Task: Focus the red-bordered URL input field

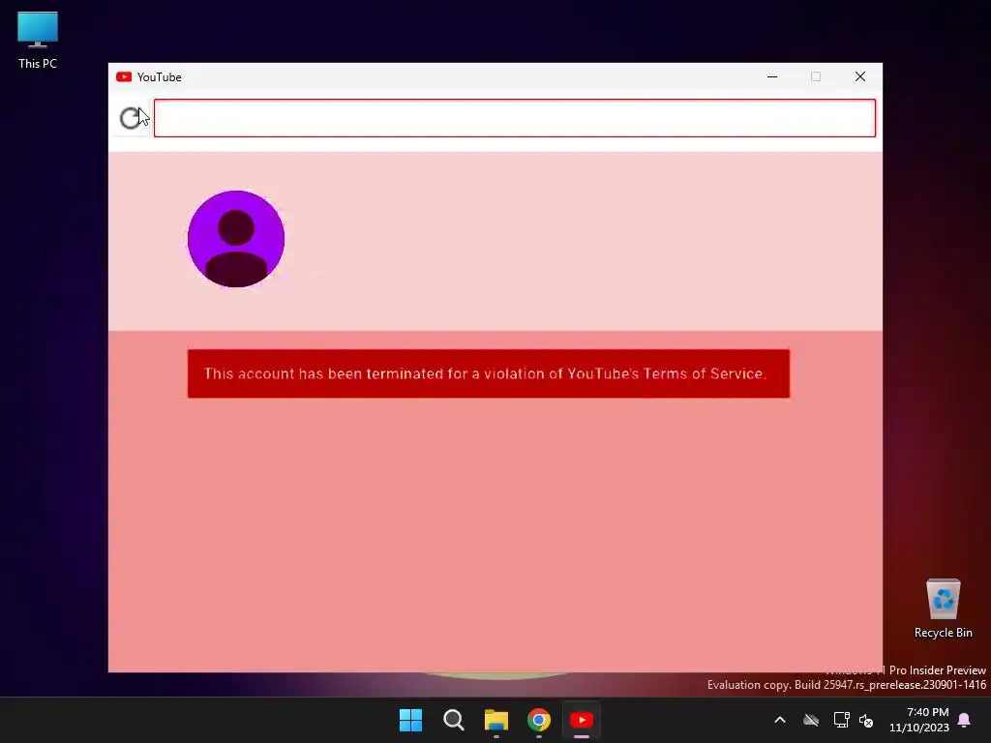Action: (x=515, y=118)
